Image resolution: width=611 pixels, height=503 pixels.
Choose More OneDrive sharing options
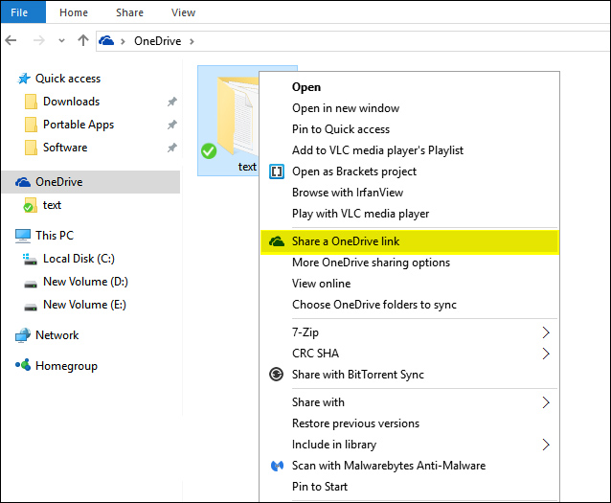click(x=371, y=263)
